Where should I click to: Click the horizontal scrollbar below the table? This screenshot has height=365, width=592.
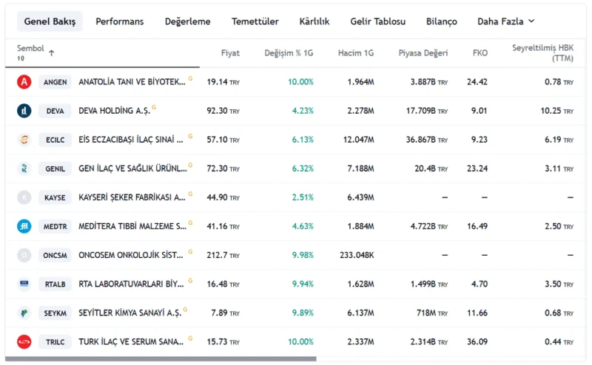(161, 359)
